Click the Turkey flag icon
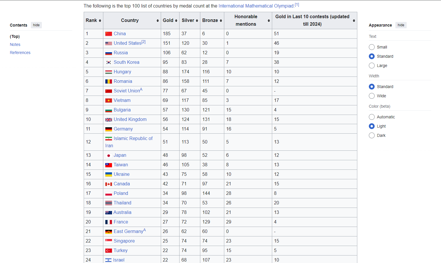This screenshot has height=263, width=441. click(109, 251)
